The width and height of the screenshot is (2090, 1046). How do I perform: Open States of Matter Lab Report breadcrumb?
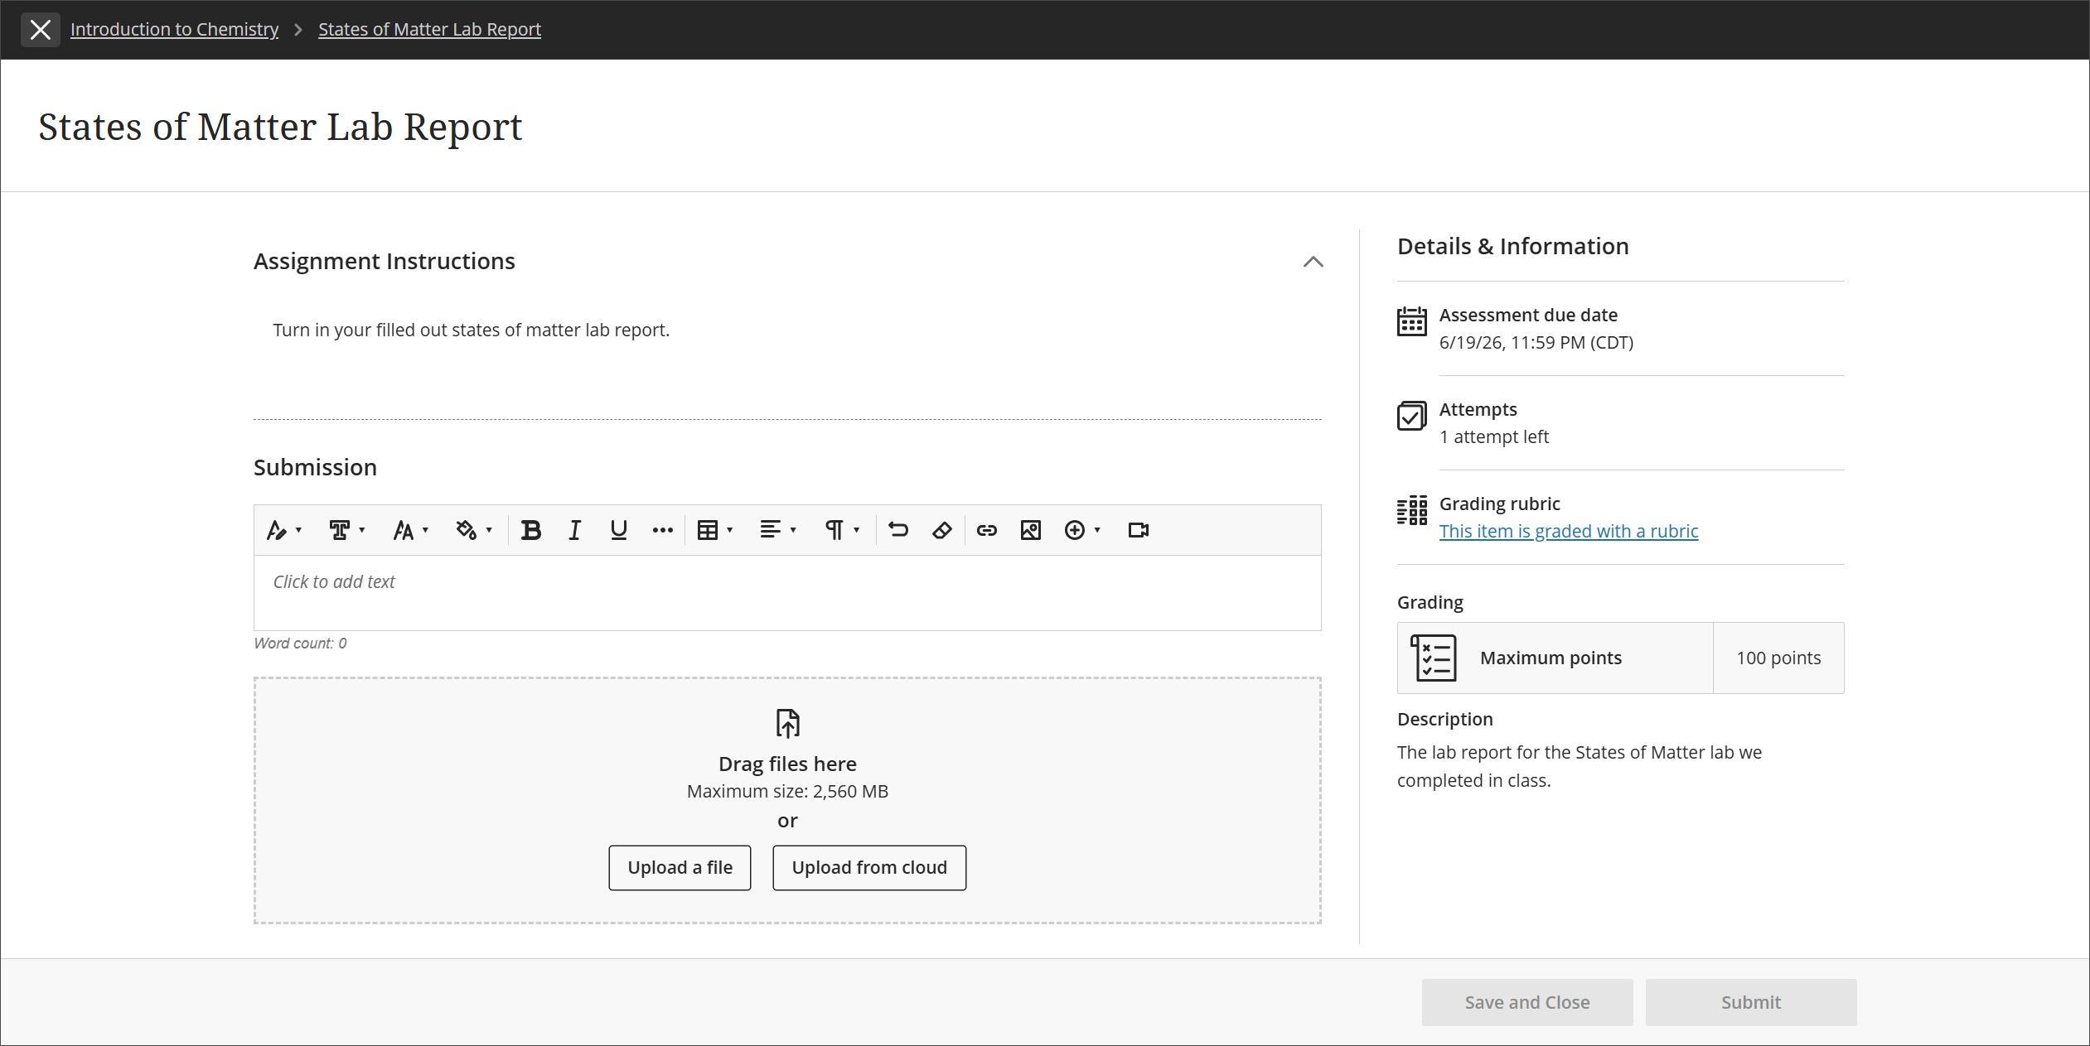[429, 29]
